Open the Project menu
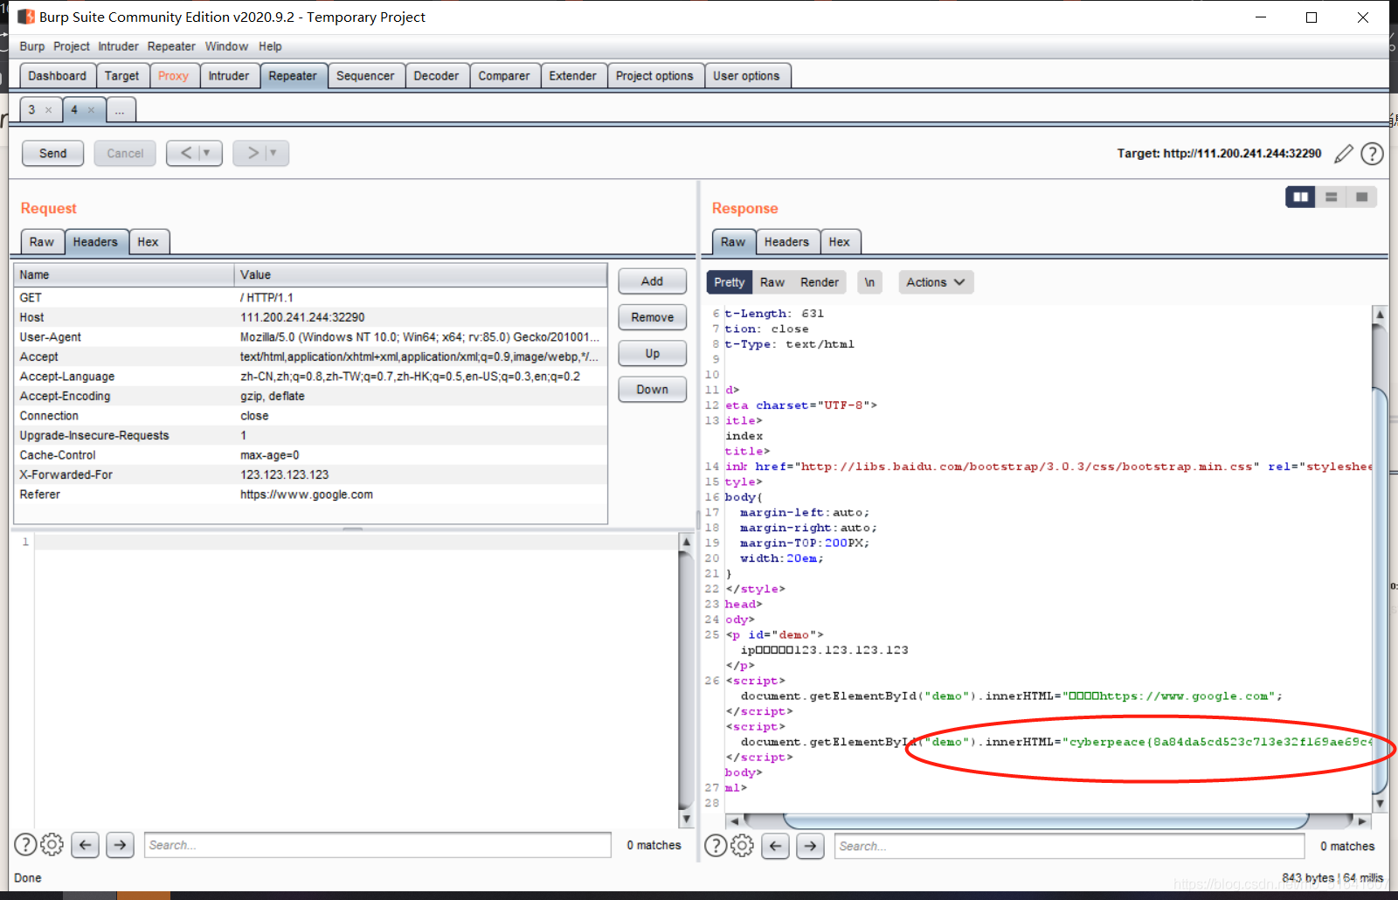 tap(72, 46)
